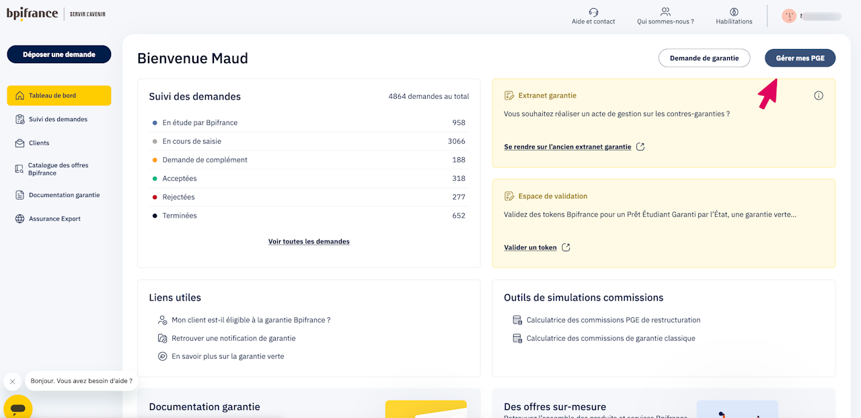The width and height of the screenshot is (861, 418).
Task: Open Qui sommes-nous people icon
Action: 665,11
